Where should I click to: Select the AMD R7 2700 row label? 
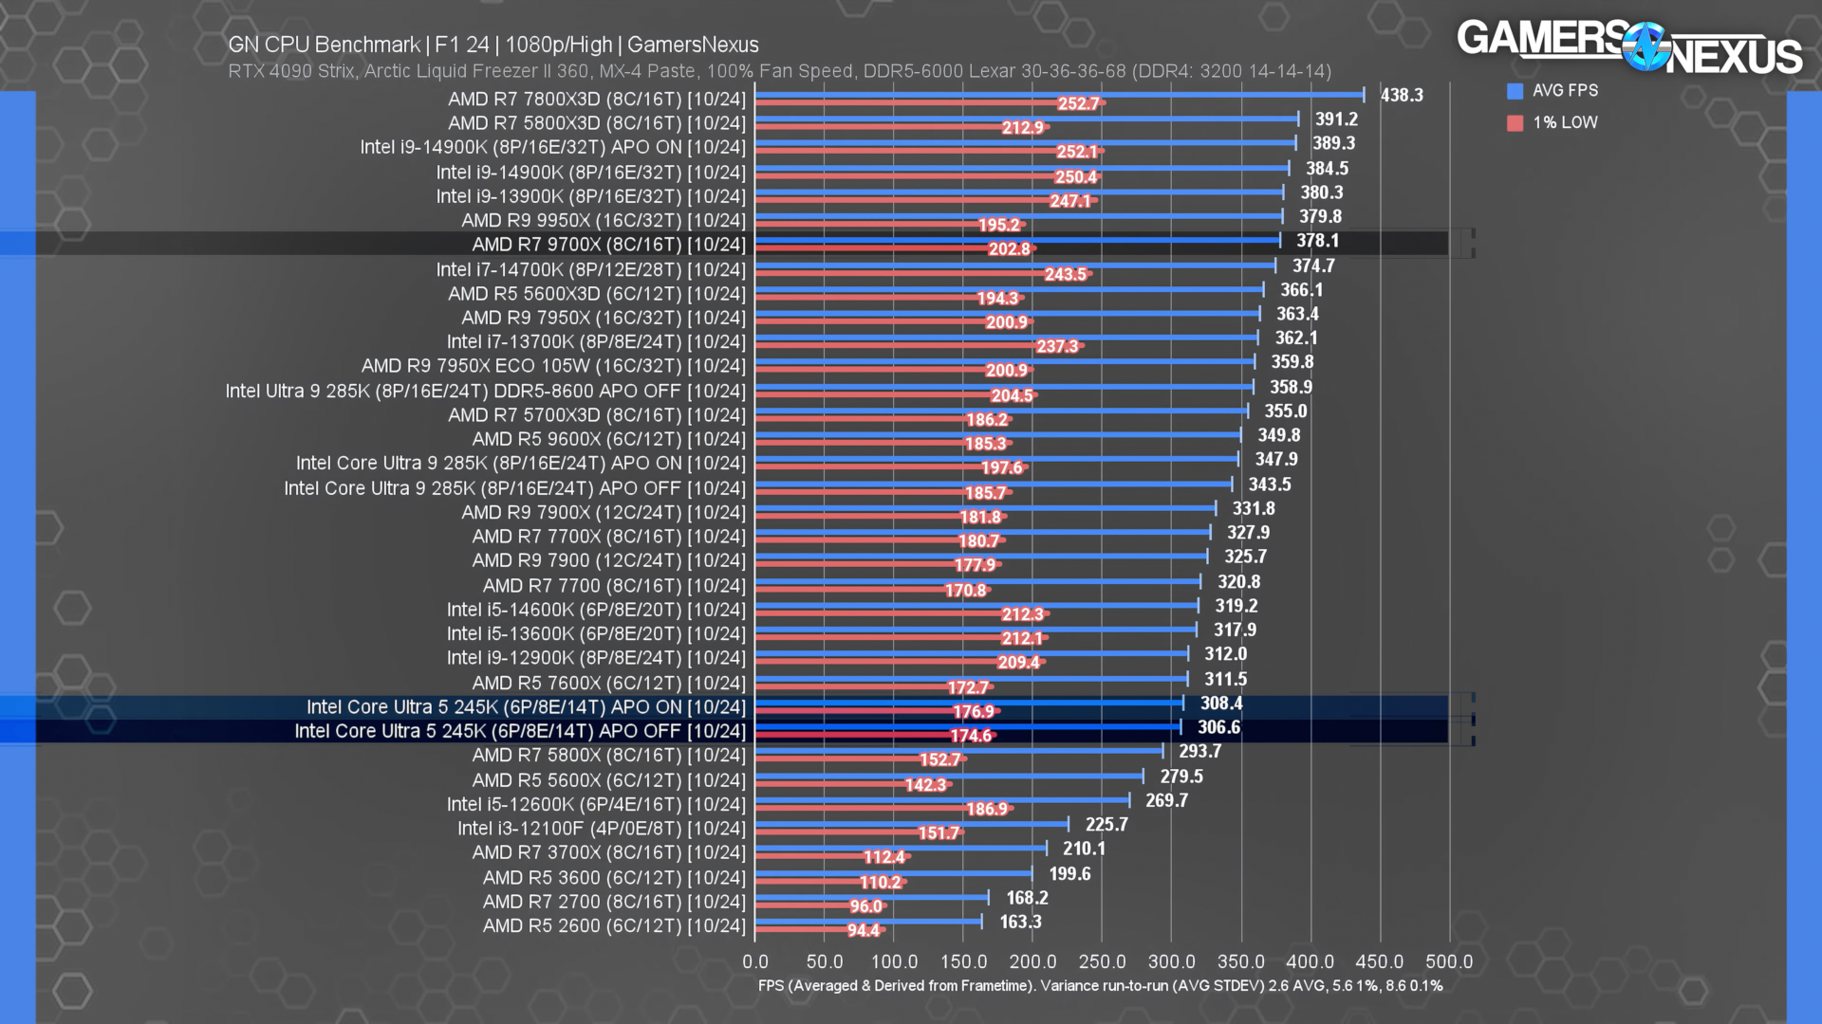tap(615, 902)
